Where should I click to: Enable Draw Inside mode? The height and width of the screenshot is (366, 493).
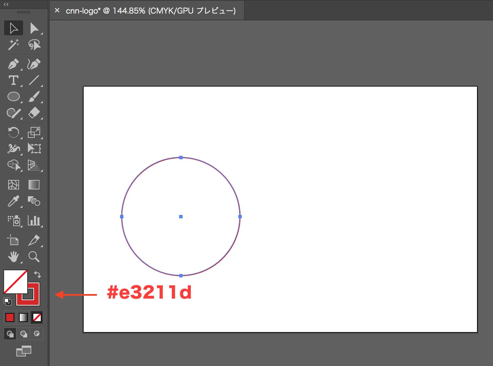tap(37, 334)
